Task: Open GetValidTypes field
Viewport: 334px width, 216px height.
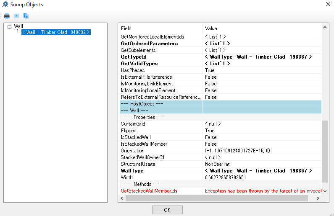Action: pyautogui.click(x=139, y=64)
